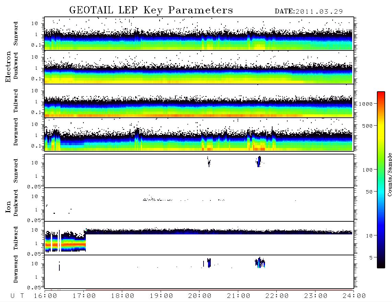Click the GEOTAIL LEP Key Parameters title
The image size is (392, 302).
pyautogui.click(x=151, y=10)
